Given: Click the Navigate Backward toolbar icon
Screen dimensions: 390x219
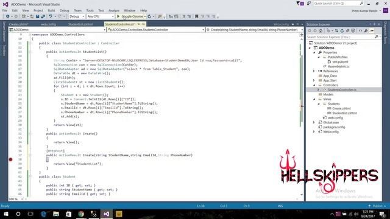Looking at the screenshot, I should pyautogui.click(x=8, y=16).
